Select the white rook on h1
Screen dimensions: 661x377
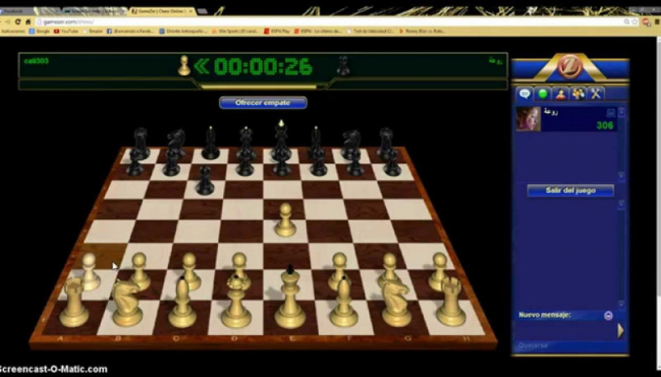pyautogui.click(x=451, y=302)
